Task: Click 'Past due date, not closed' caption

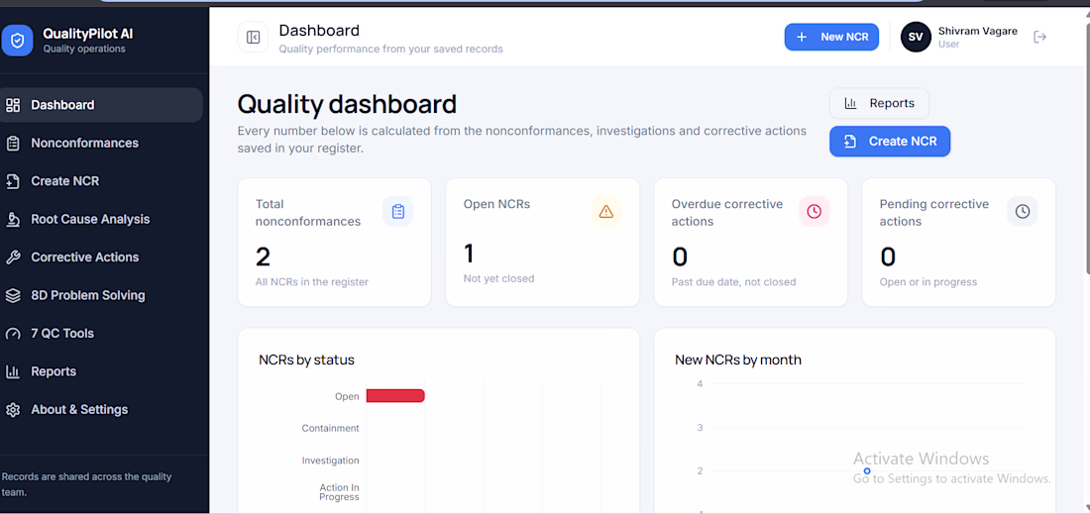Action: coord(733,282)
